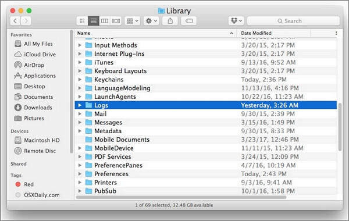349x221 pixels.
Task: Open the item arrangement dropdown
Action: pyautogui.click(x=133, y=21)
